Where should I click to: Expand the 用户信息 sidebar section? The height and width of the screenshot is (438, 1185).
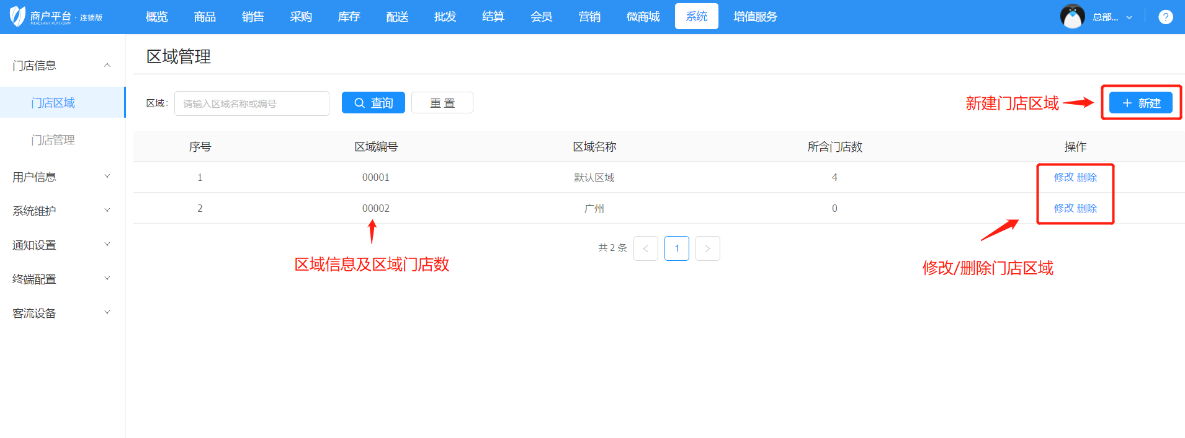pos(62,177)
